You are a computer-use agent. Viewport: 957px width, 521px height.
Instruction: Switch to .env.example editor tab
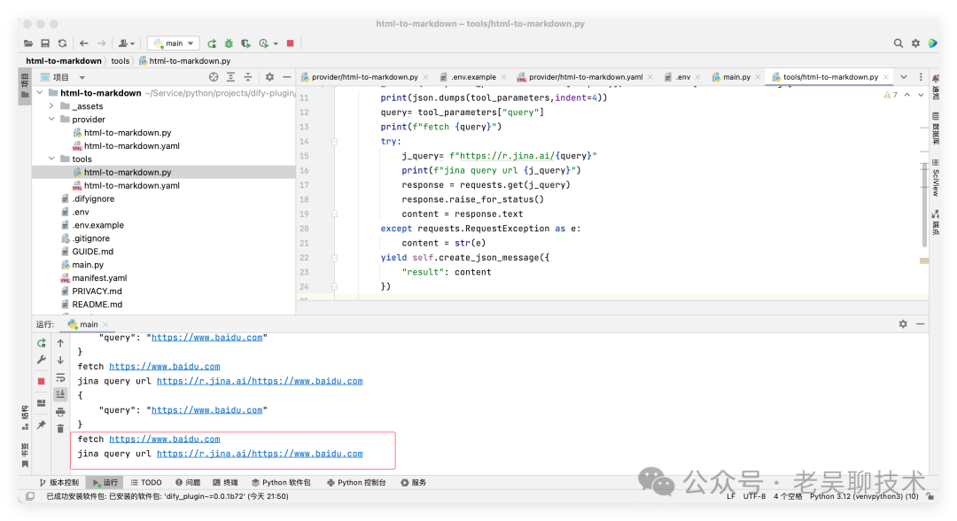coord(473,77)
